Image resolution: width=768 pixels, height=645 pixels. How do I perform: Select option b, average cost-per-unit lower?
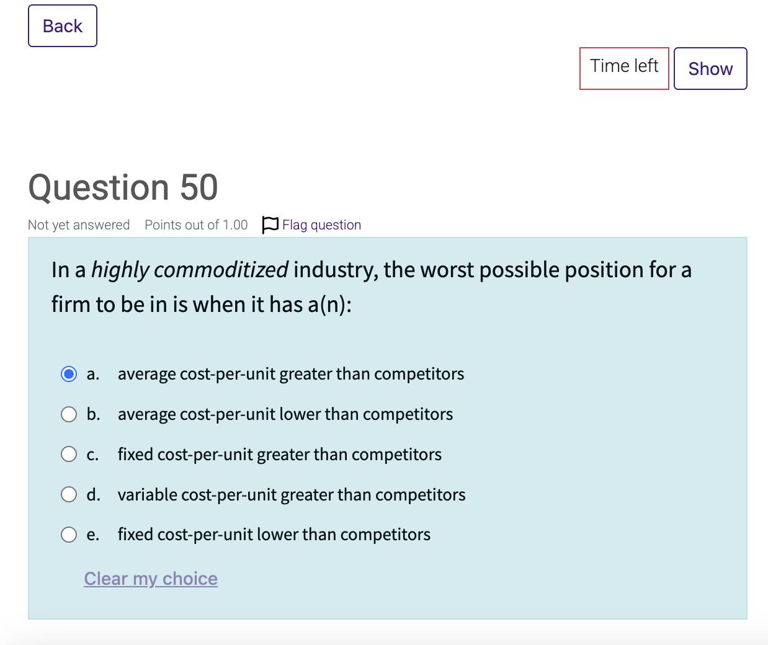(x=69, y=414)
